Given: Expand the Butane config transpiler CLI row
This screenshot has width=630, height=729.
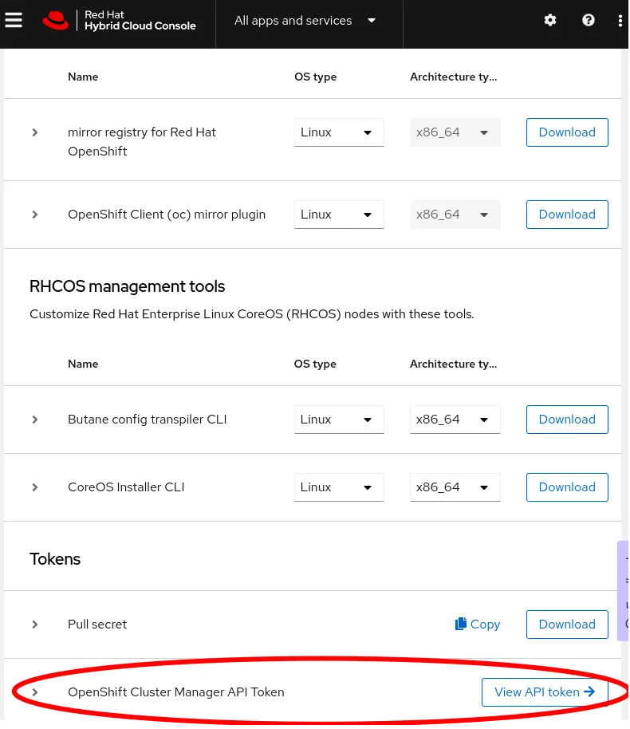Looking at the screenshot, I should pos(35,420).
